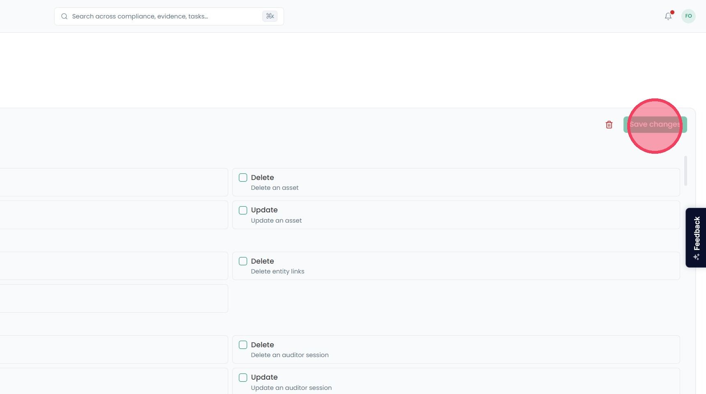The width and height of the screenshot is (706, 394).
Task: Check the Update an asset checkbox
Action: click(x=243, y=210)
